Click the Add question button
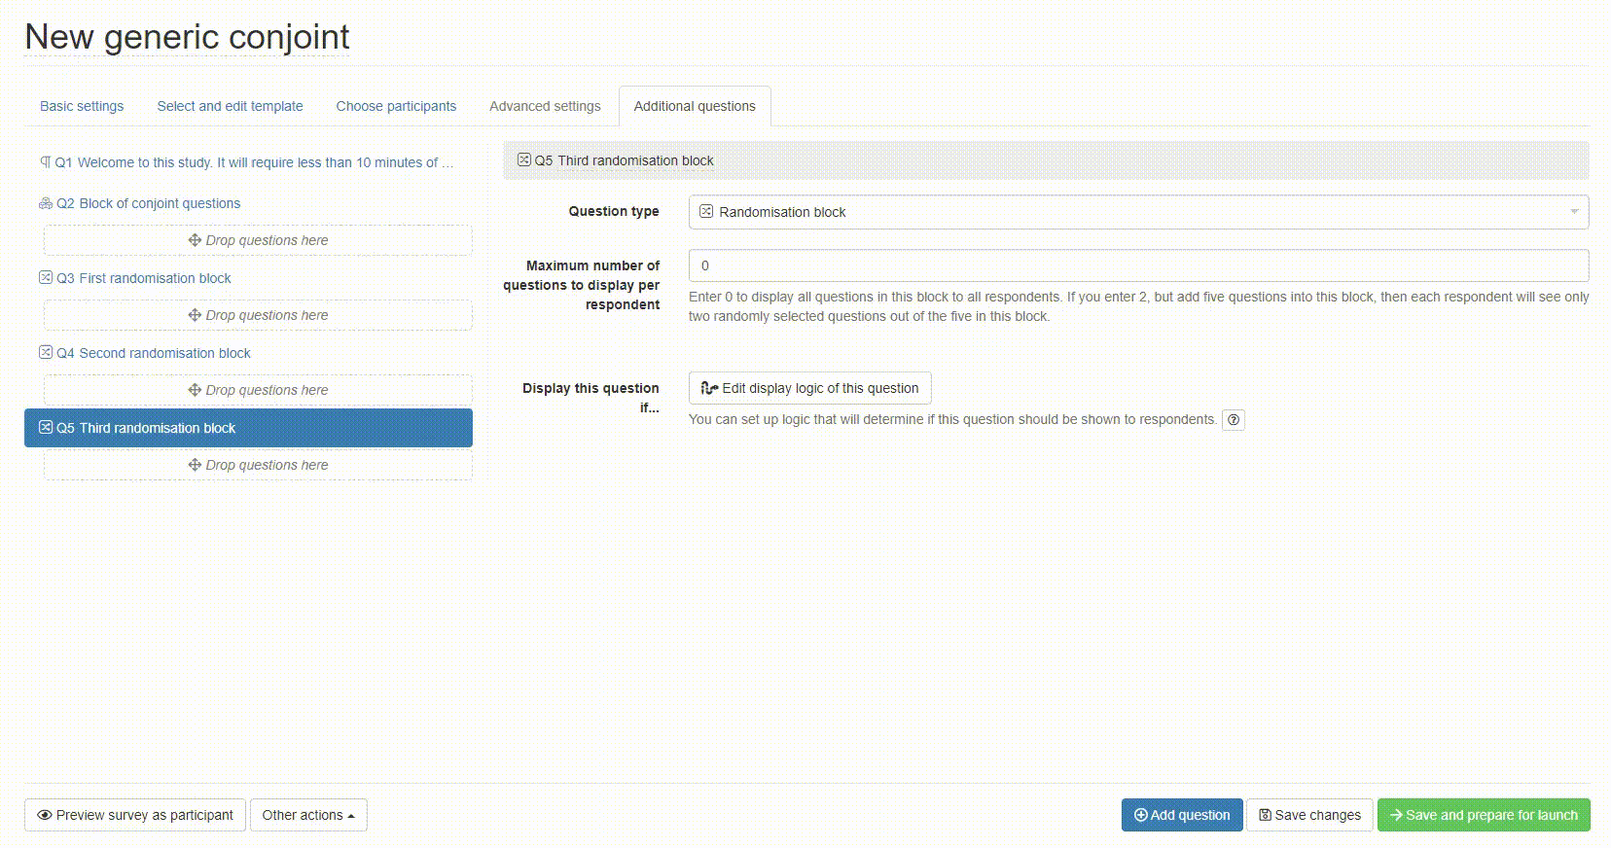1611x848 pixels. (x=1182, y=815)
